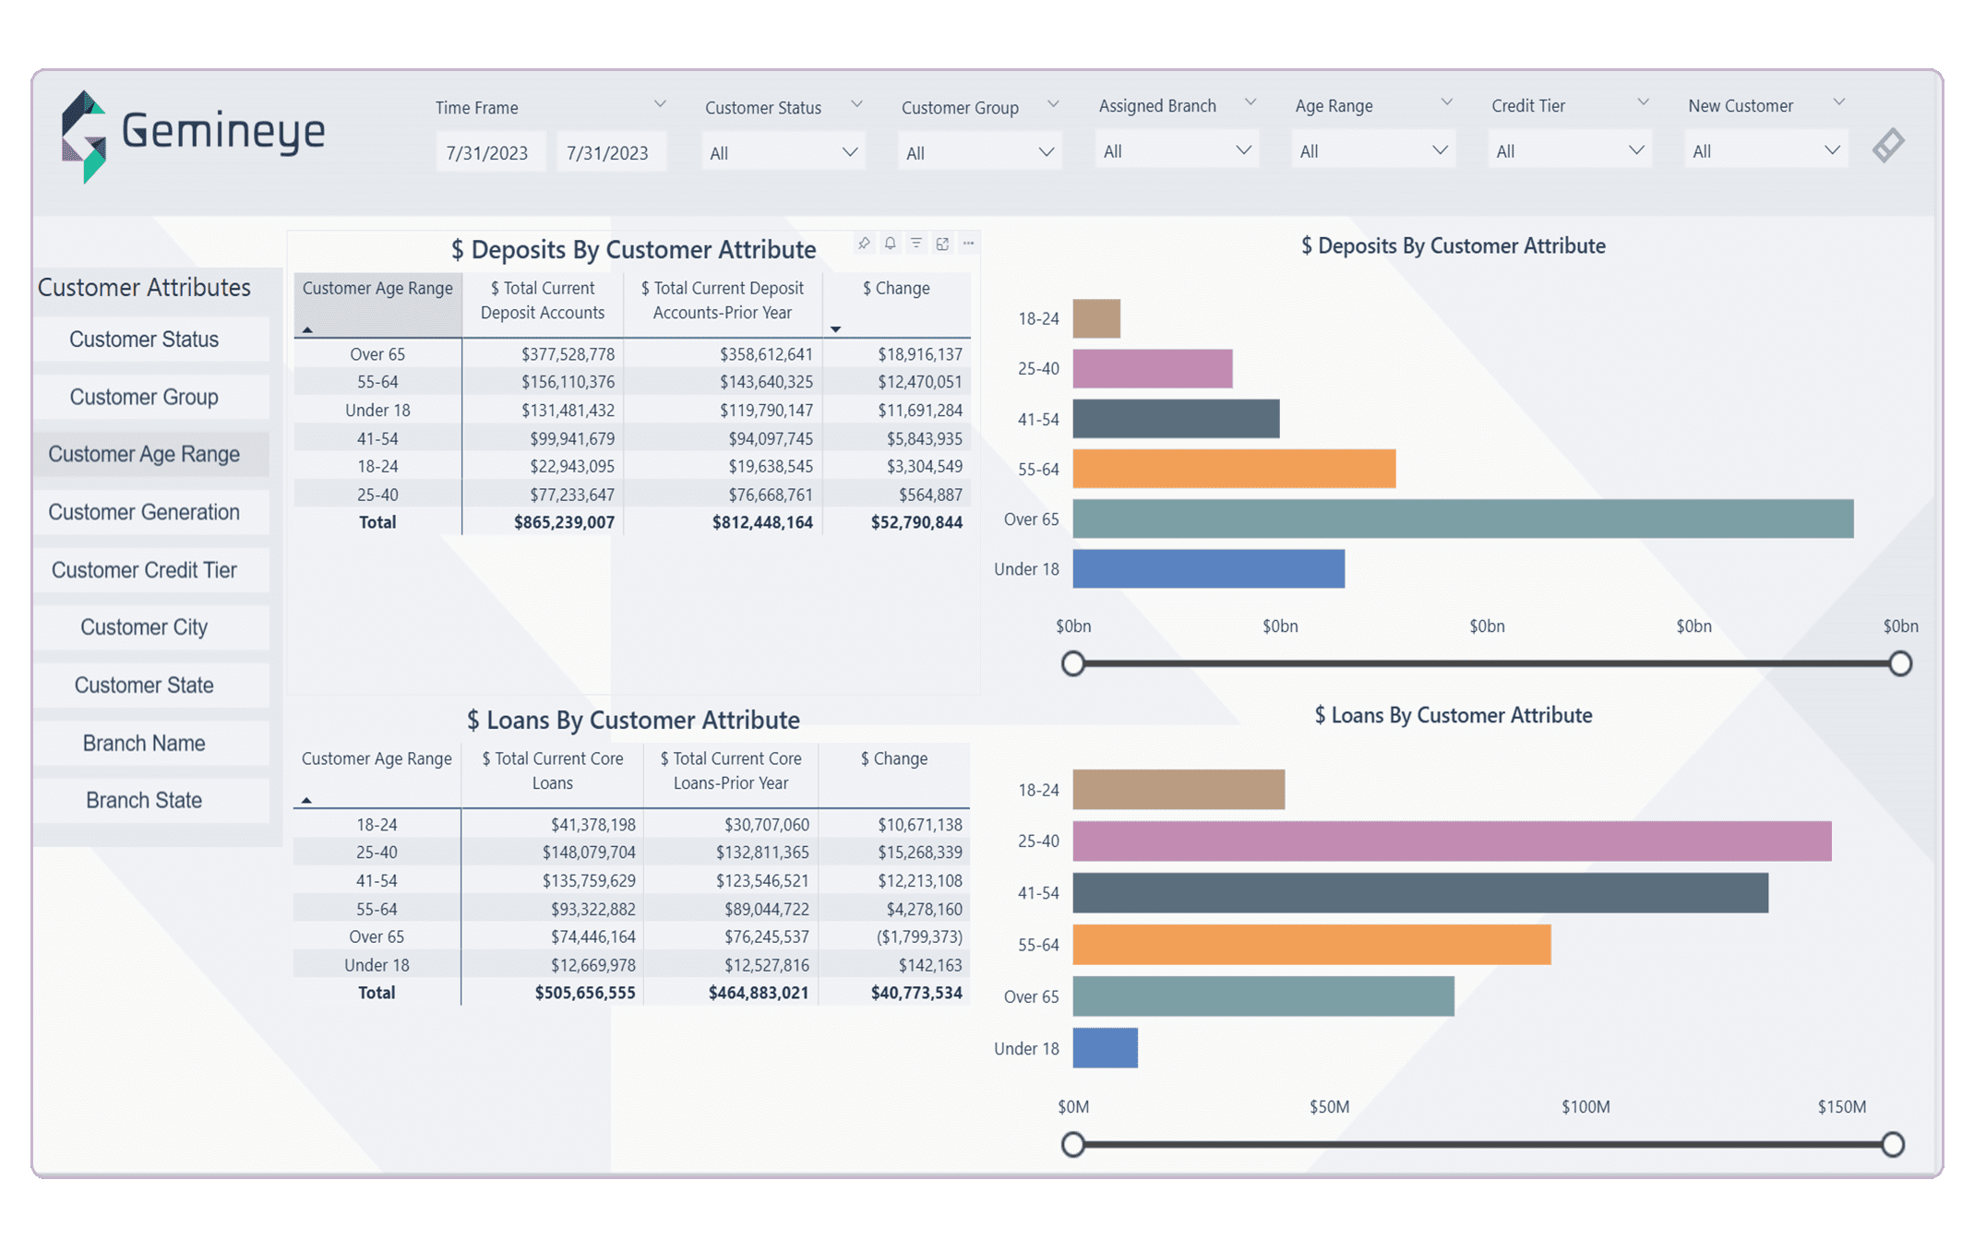
Task: Collapse the Age Range filter chevron
Action: 1447,101
